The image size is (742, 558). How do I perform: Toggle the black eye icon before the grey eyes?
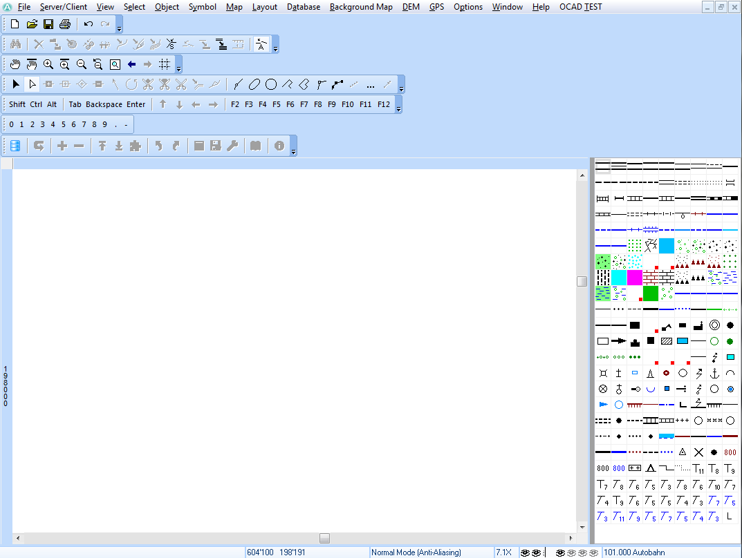pyautogui.click(x=560, y=552)
